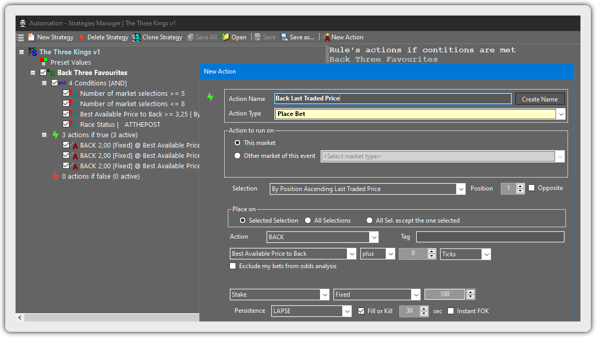Select Other market of this event radio
The width and height of the screenshot is (596, 337).
click(x=238, y=156)
